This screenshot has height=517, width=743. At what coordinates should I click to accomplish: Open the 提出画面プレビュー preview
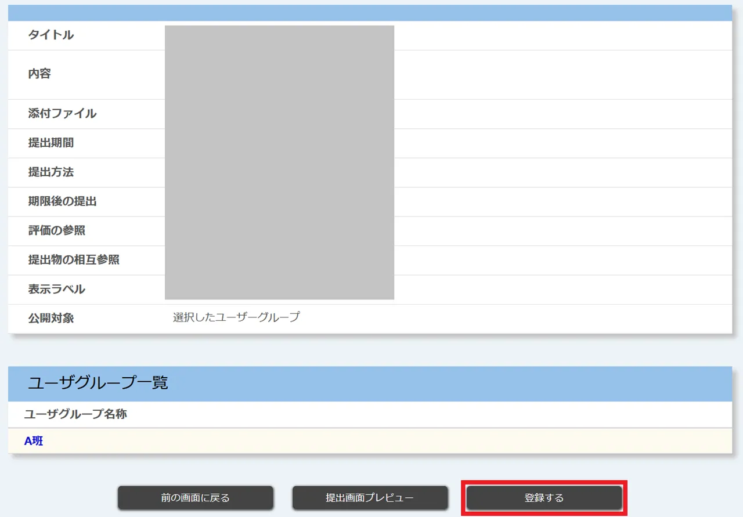click(370, 498)
